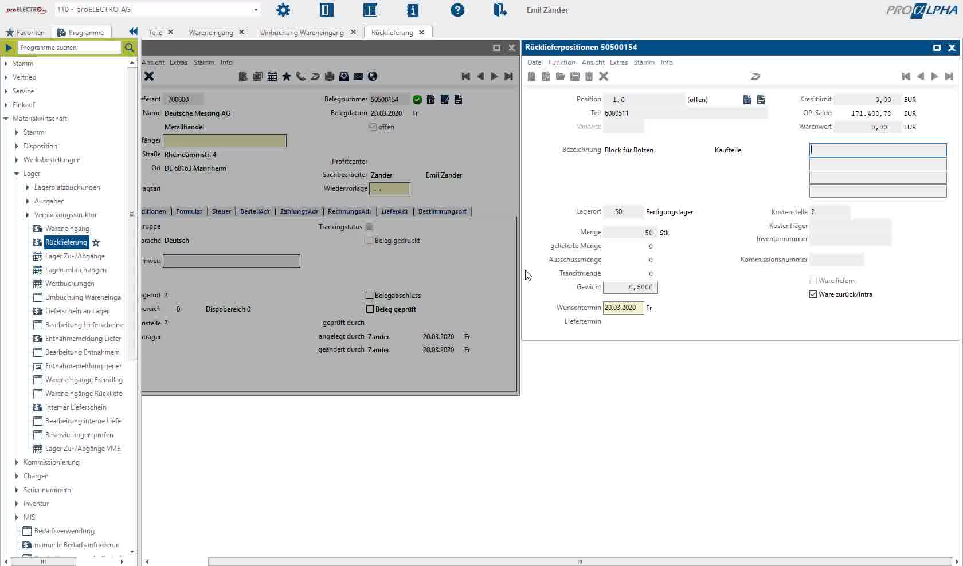Click the Programme suchen search field
Viewport: 963px width, 566px height.
pos(69,48)
